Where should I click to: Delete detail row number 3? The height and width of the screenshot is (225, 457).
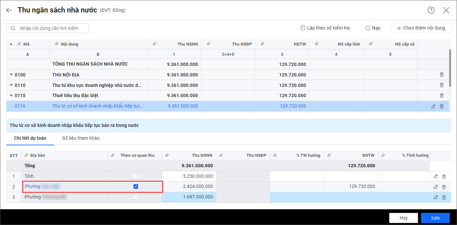coord(444,197)
